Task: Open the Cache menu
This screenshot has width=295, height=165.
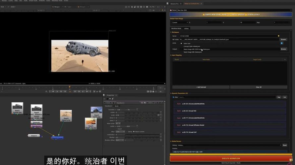Action: 11,1
